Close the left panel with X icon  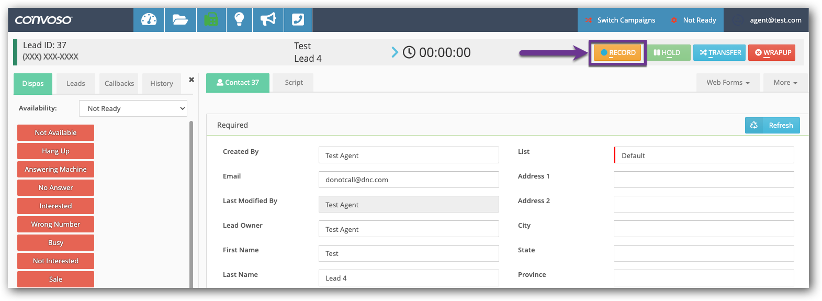tap(192, 80)
